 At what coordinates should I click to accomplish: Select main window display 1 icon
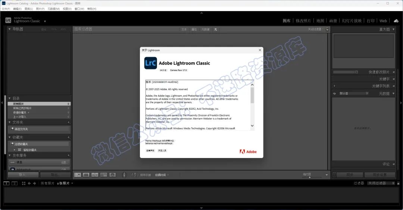coord(6,183)
